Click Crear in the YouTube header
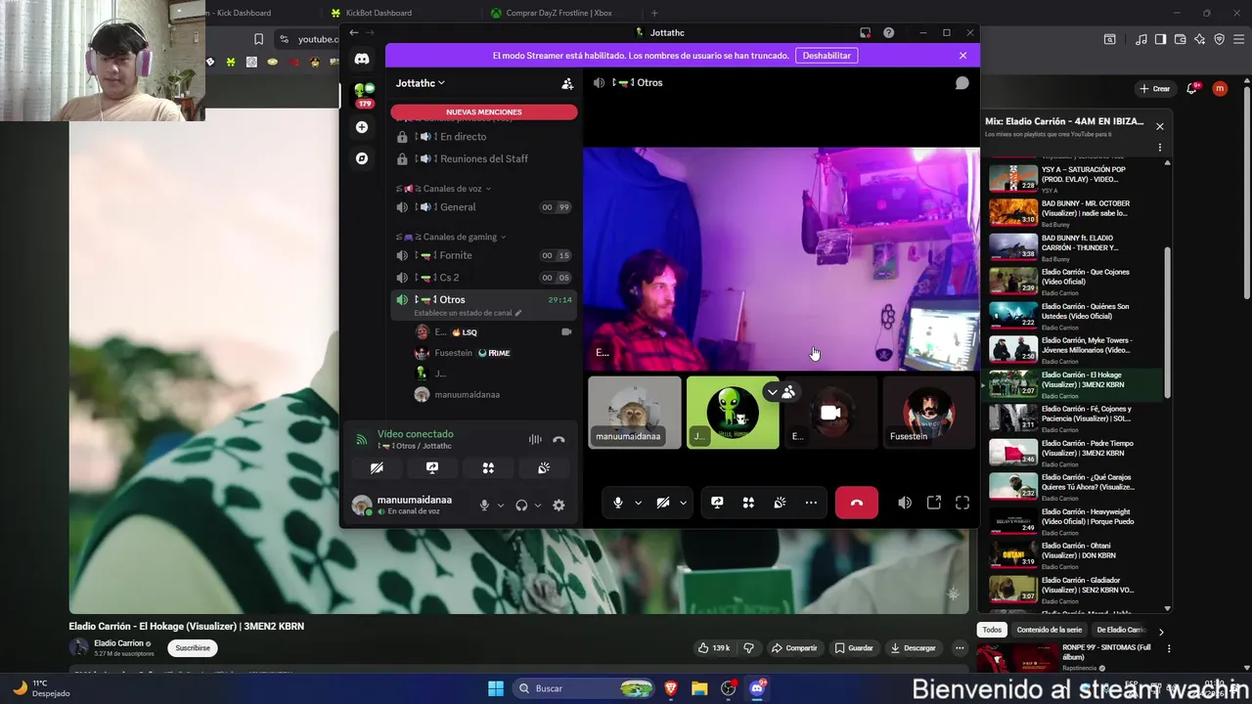The image size is (1252, 704). point(1155,88)
